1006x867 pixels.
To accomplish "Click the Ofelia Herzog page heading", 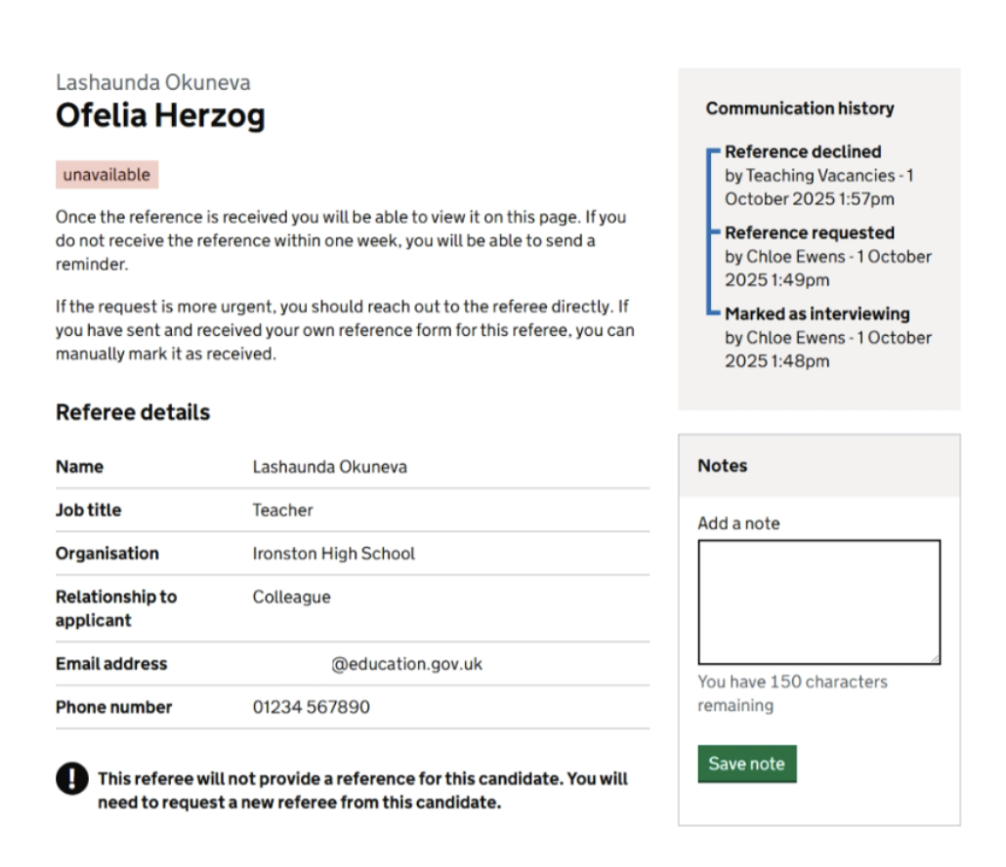I will click(x=160, y=116).
